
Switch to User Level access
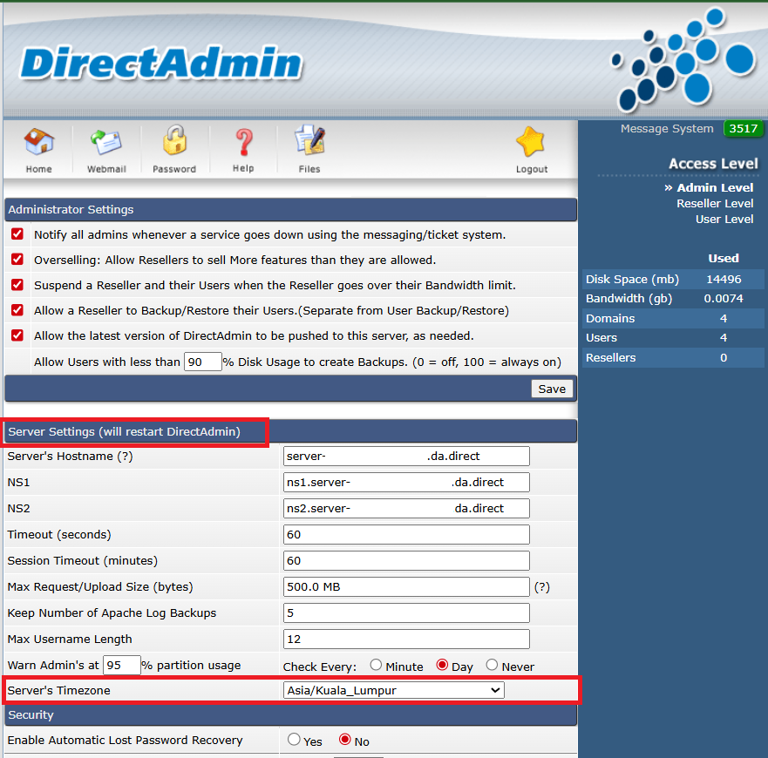[x=724, y=219]
